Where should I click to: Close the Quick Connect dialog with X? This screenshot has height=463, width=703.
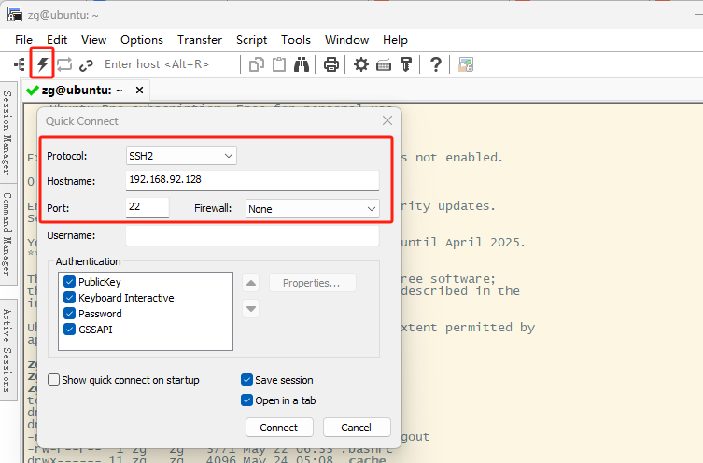pos(387,120)
